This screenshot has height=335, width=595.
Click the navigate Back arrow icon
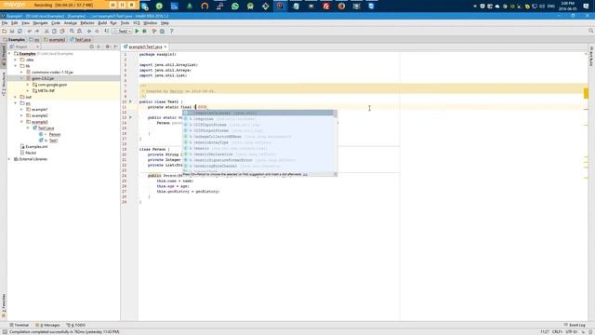point(89,31)
